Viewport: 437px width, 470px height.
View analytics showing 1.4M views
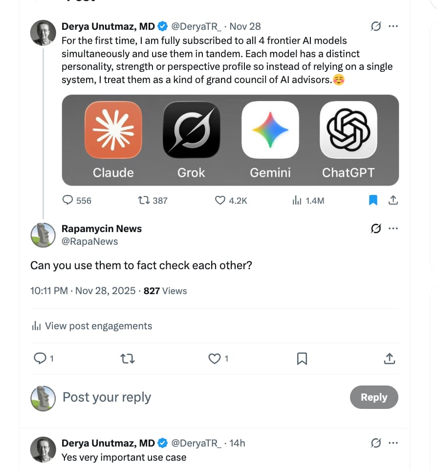point(297,200)
